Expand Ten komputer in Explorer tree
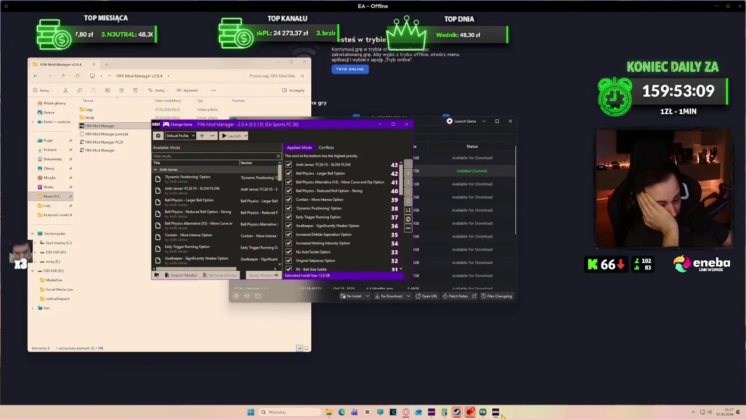 (33, 233)
